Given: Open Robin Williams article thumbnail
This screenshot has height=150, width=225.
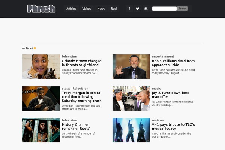Looking at the screenshot, I should pos(131,66).
